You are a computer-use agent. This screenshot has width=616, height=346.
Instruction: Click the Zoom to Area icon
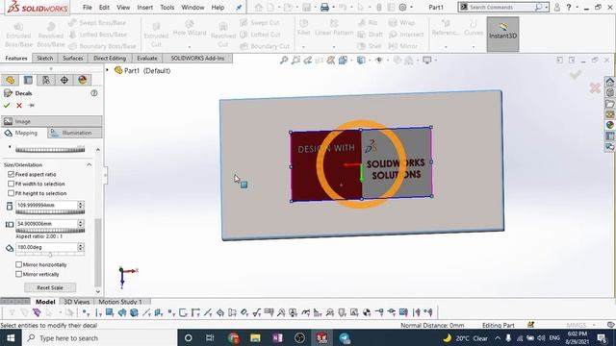click(295, 60)
